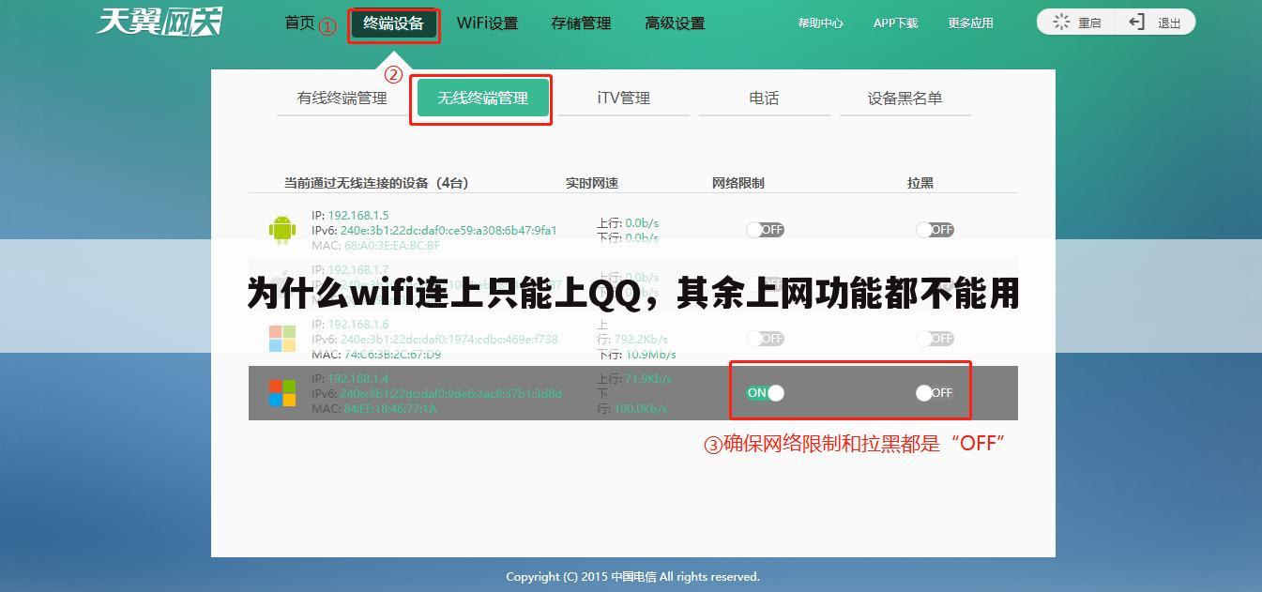Click the IP address 192.168.1.5 link
Viewport: 1262px width, 592px height.
[x=359, y=215]
